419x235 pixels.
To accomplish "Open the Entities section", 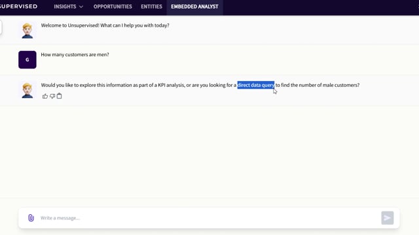I will pyautogui.click(x=151, y=7).
